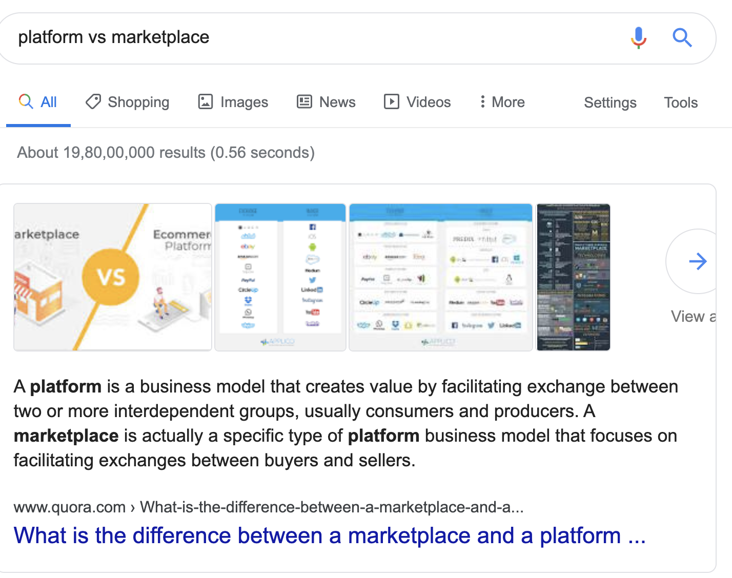Select the Shopping tag icon

point(93,102)
